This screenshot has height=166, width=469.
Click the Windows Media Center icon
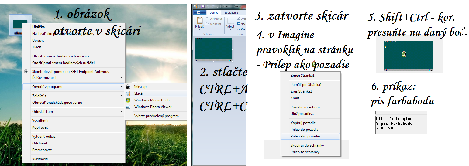pos(128,100)
